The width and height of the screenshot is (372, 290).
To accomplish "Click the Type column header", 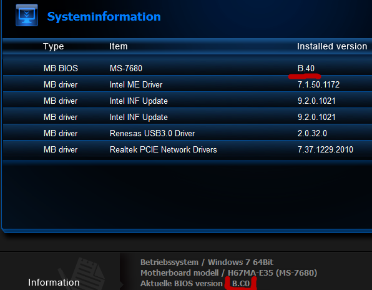I will point(54,46).
